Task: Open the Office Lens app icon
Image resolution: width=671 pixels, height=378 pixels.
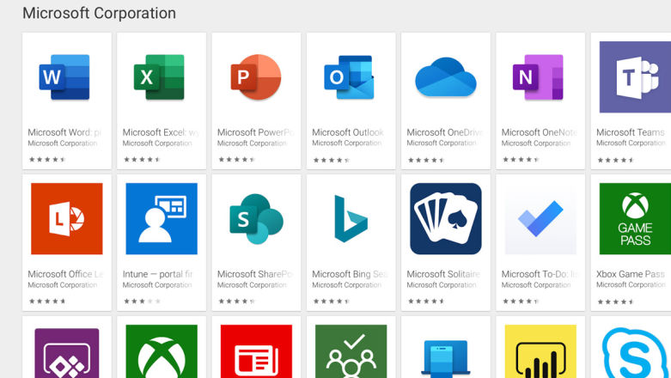Action: coord(67,219)
